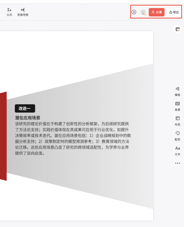
Task: Open the AI layout panel icon
Action: click(x=178, y=29)
